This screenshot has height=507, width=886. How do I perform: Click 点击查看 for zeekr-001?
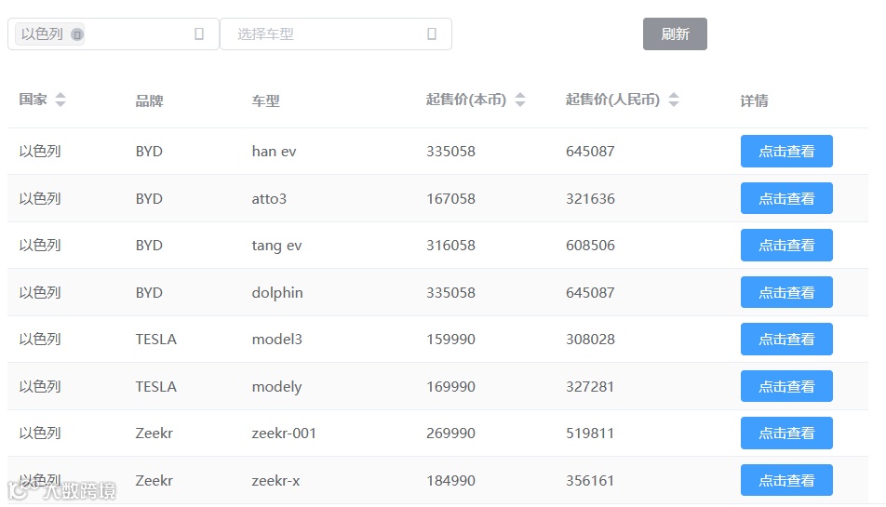[786, 433]
